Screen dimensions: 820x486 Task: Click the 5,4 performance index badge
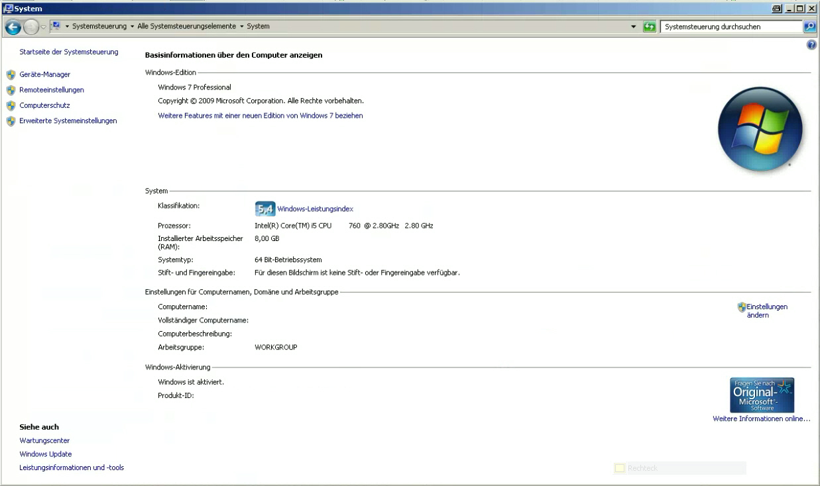click(264, 209)
